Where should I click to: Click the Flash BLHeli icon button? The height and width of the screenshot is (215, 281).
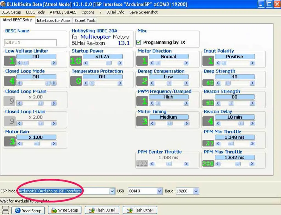tap(102, 210)
